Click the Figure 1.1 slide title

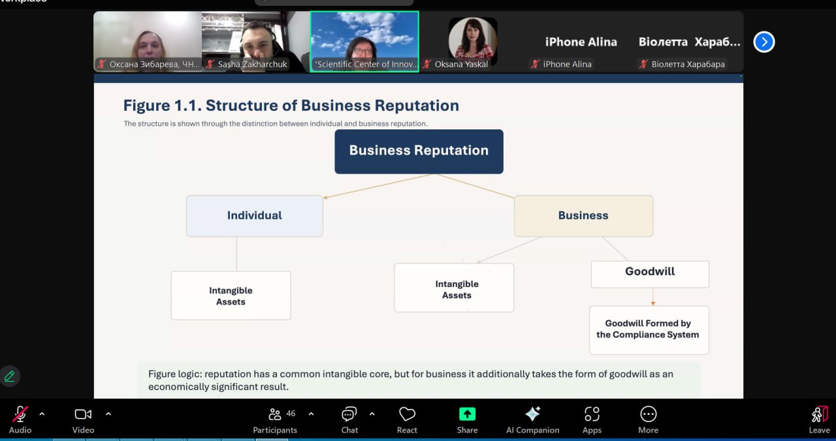click(x=291, y=106)
